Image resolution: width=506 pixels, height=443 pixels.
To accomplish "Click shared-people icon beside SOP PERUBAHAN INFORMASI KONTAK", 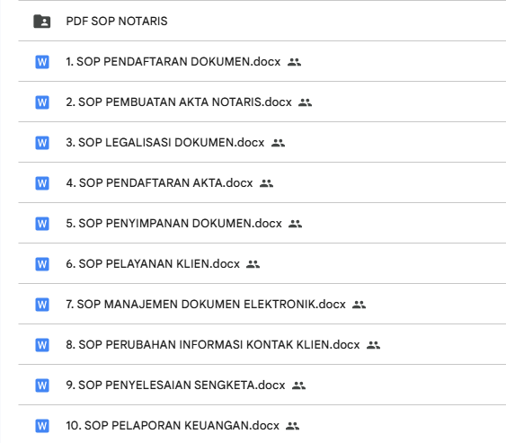I will click(x=373, y=345).
